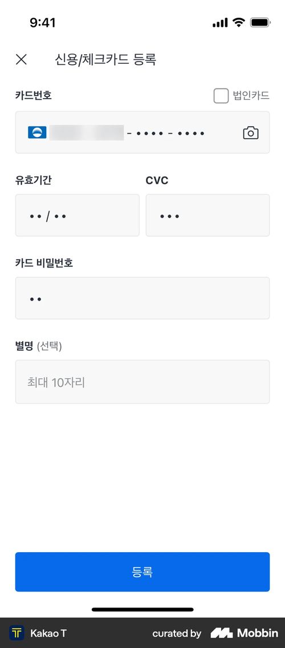
Task: Tap the 별명 nickname field (최대 10자리)
Action: pyautogui.click(x=142, y=382)
